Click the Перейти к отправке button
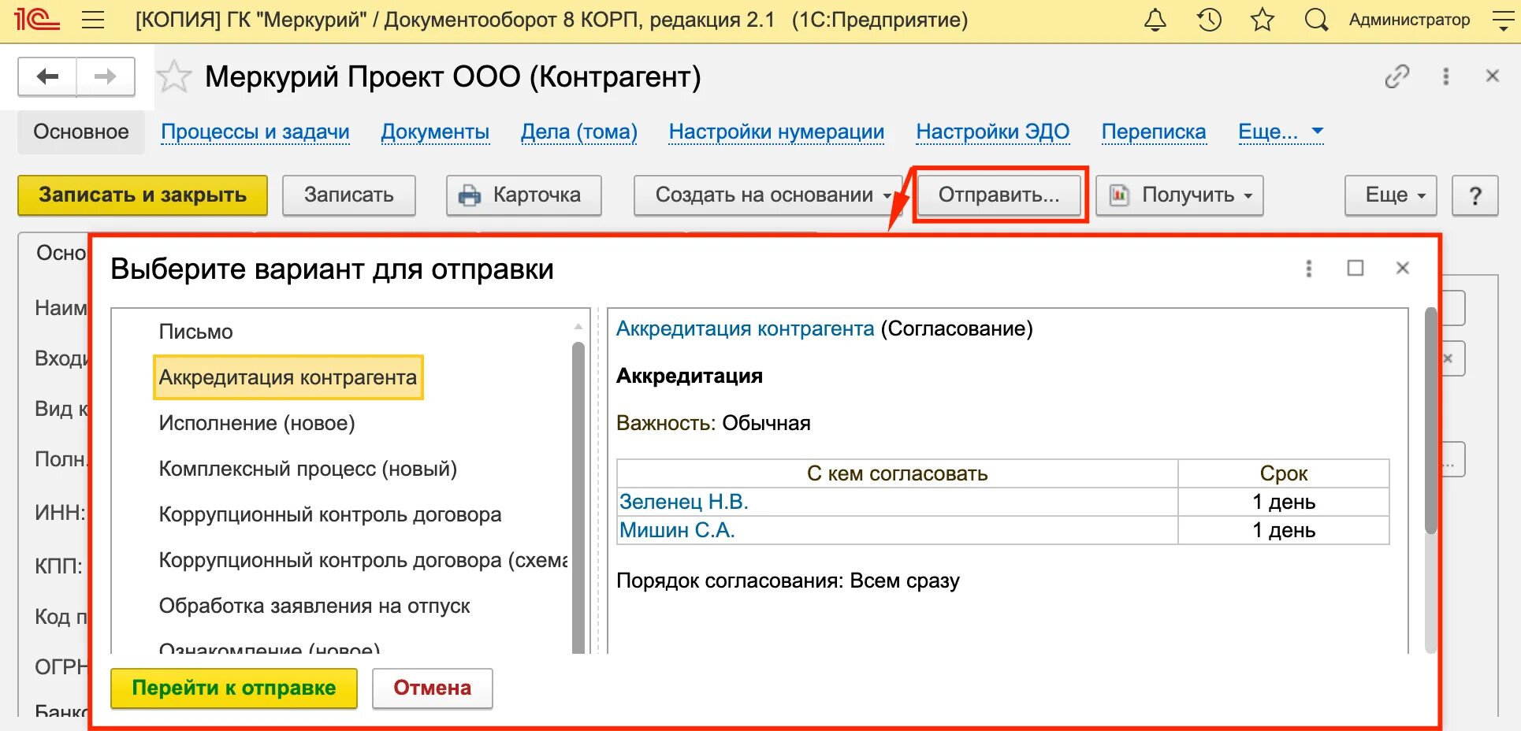 point(234,688)
